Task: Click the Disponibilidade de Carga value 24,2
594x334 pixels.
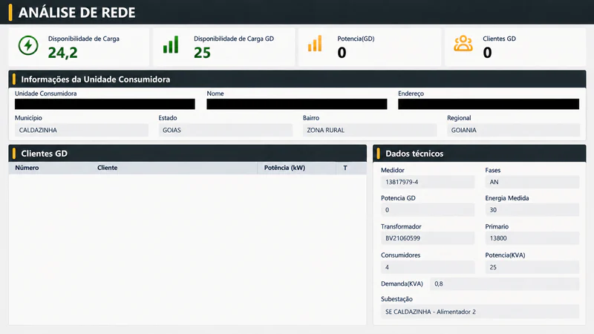Action: tap(62, 53)
